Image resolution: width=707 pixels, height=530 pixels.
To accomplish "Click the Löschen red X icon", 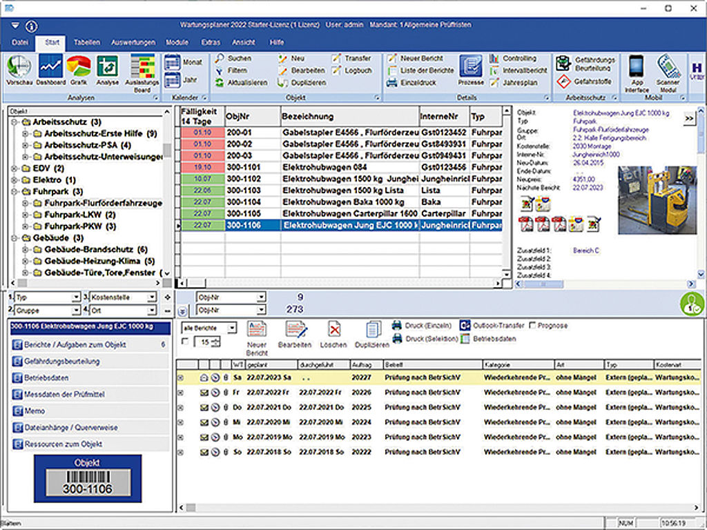I will [334, 330].
